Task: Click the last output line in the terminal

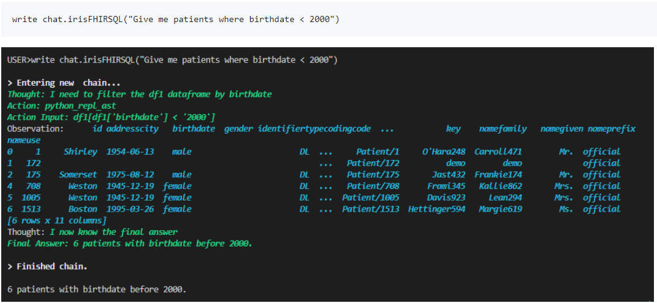Action: [96, 290]
